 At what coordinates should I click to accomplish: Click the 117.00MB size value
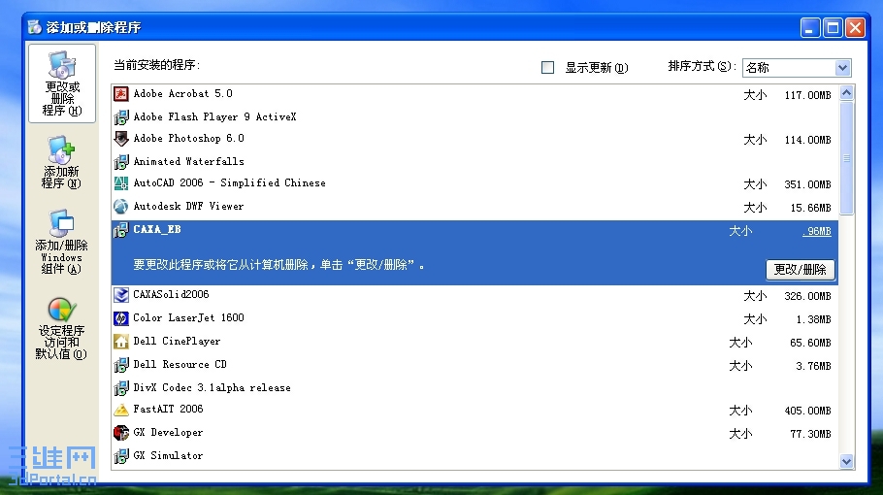point(807,95)
